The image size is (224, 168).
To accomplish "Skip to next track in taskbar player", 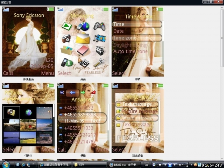I will pyautogui.click(x=175, y=165).
